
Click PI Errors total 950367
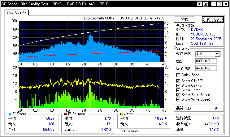[49, 130]
